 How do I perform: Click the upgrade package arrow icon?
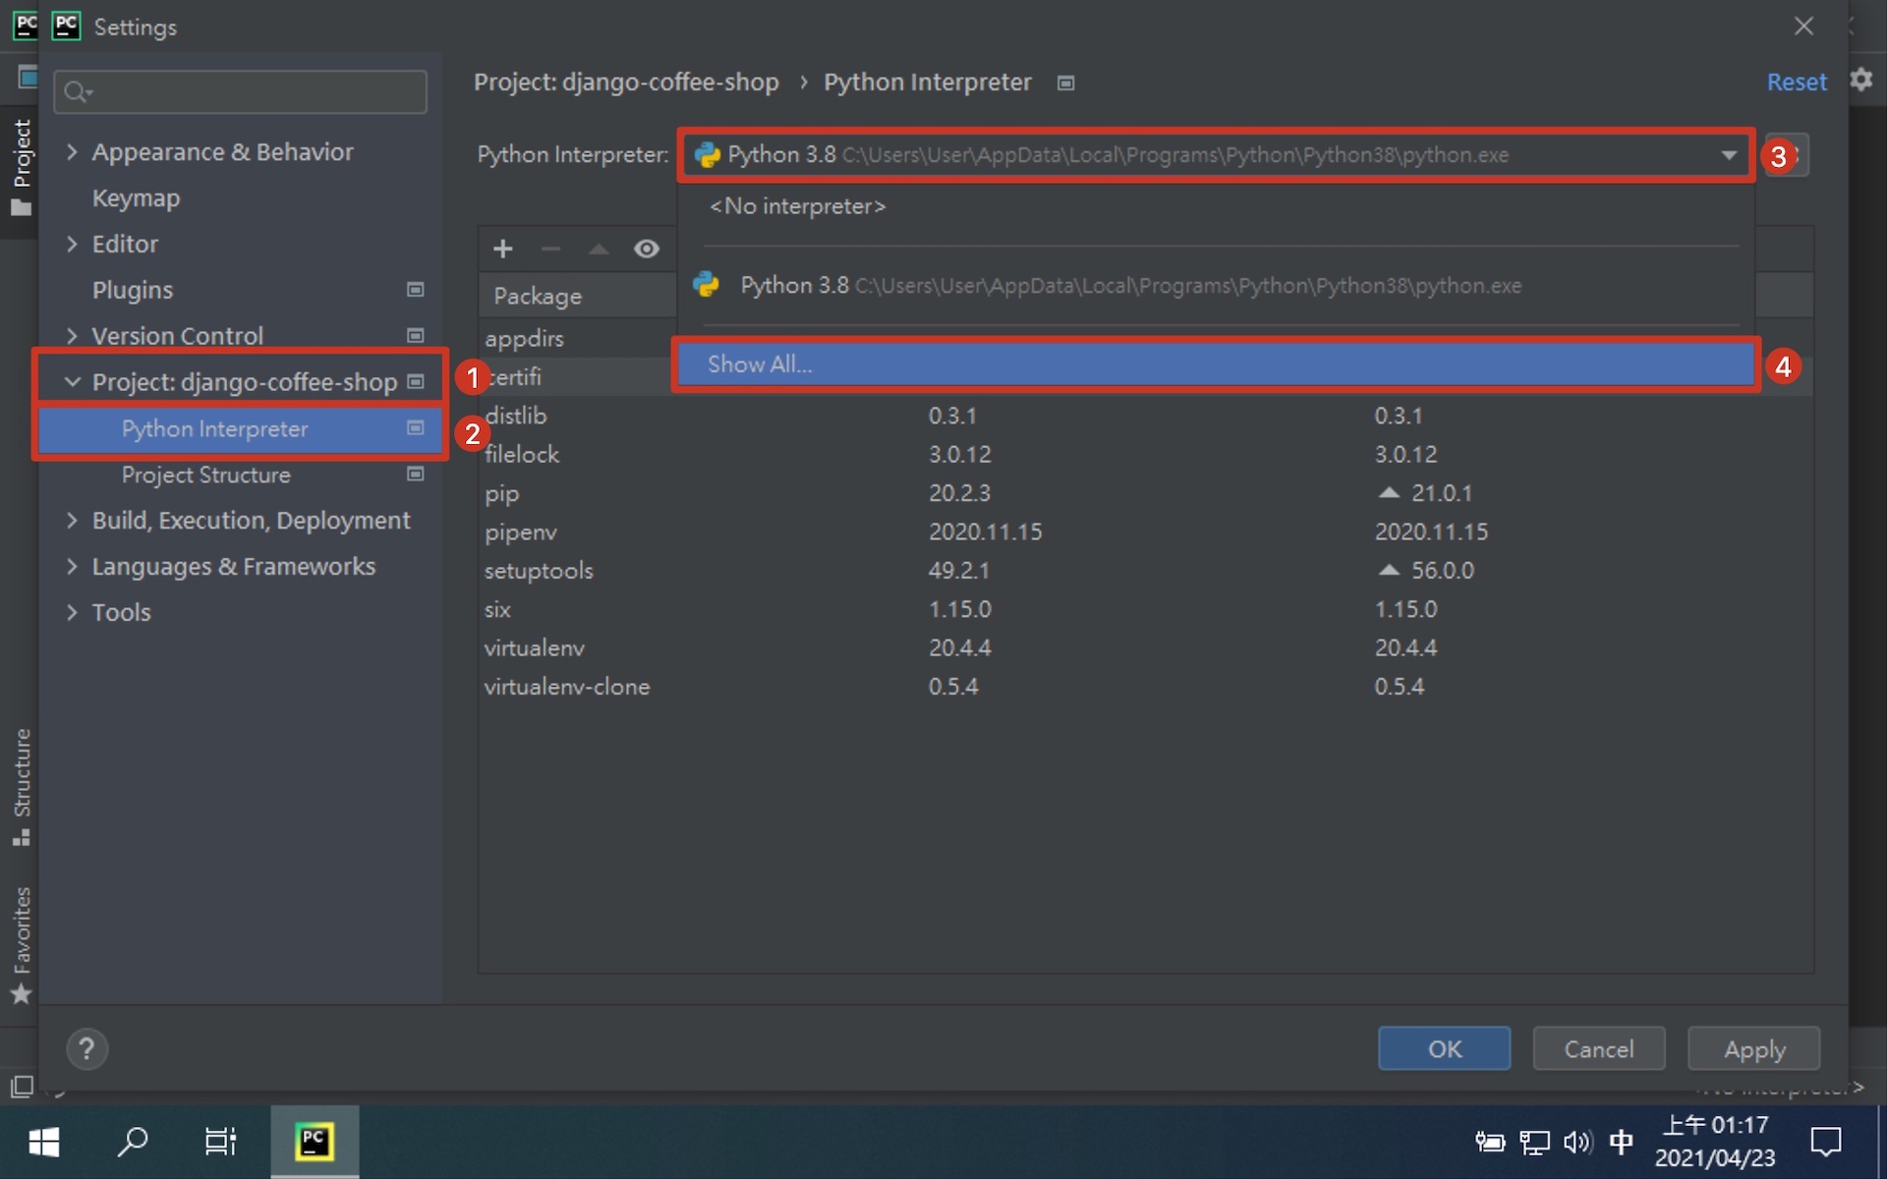[599, 249]
